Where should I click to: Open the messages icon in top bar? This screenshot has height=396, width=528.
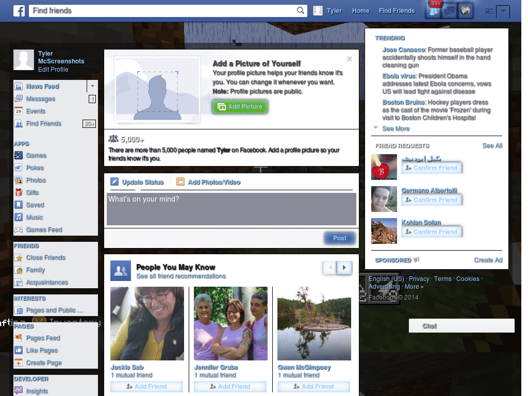point(449,10)
